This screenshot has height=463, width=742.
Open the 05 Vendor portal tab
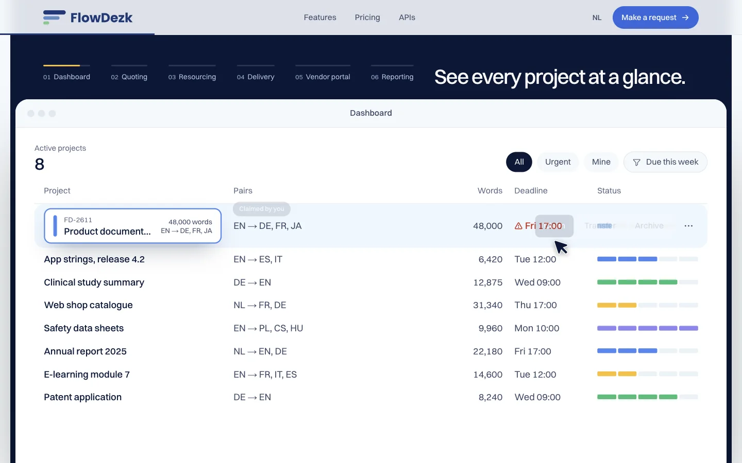point(323,74)
